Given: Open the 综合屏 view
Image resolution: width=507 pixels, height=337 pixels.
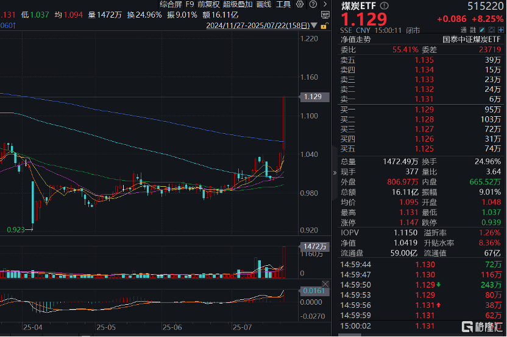Looking at the screenshot, I should 171,4.
